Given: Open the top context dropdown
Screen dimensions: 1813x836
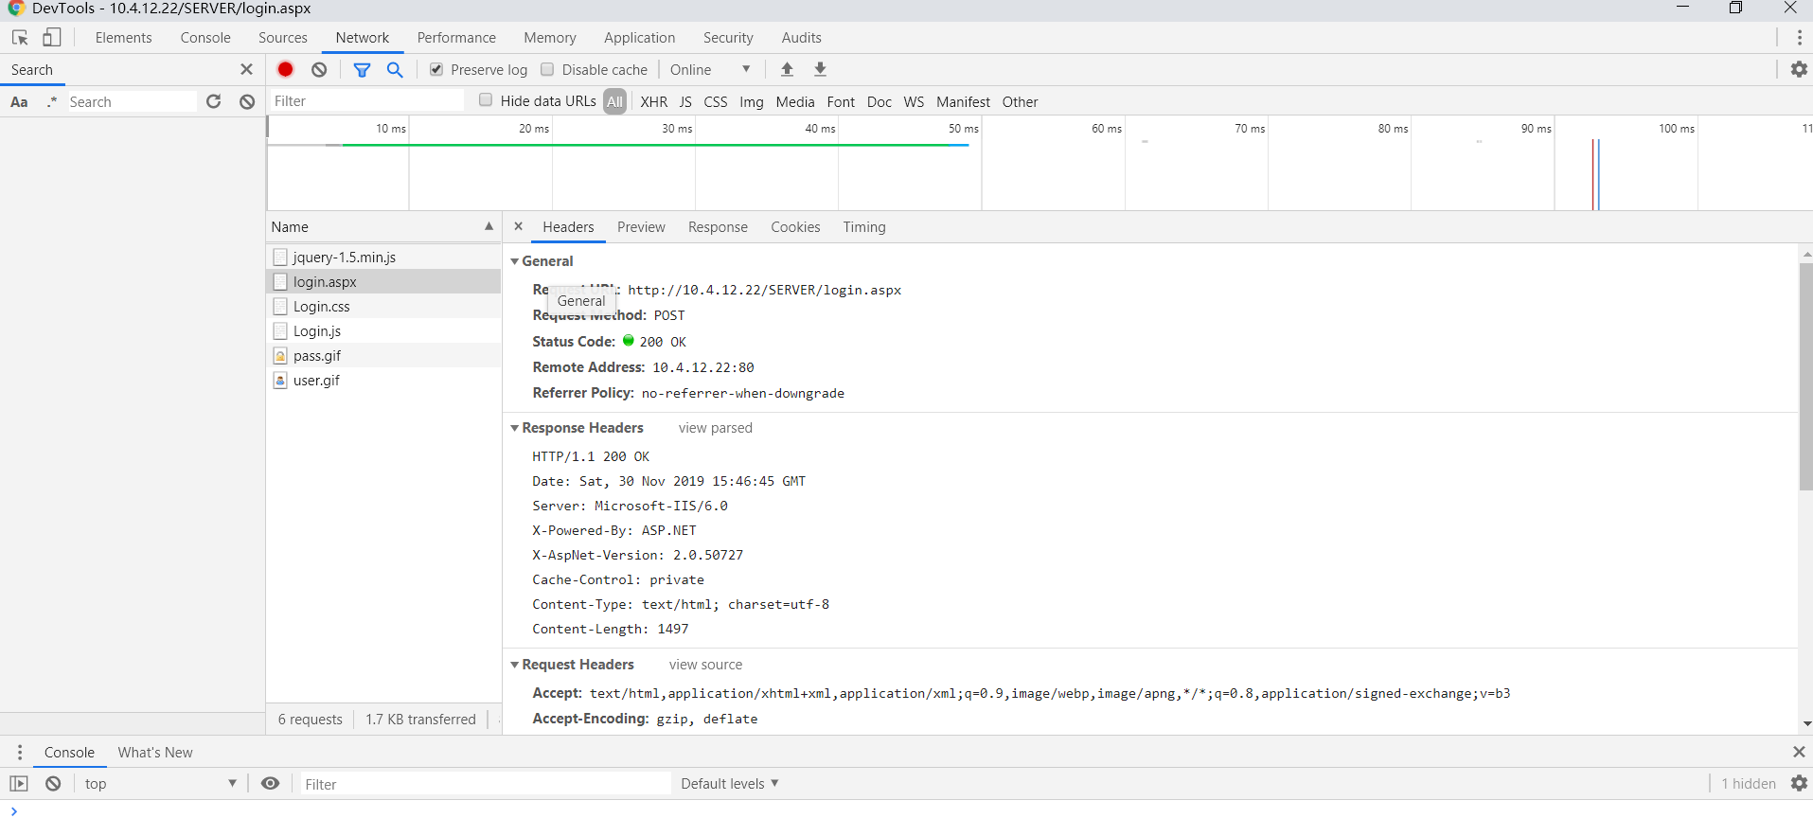Looking at the screenshot, I should tap(159, 783).
